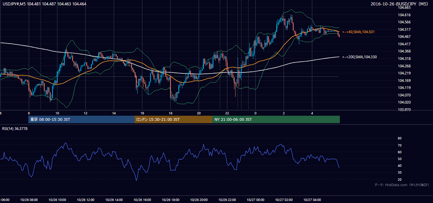Click the 10/26 22:00 date axis label
Viewport: 433px width, 203px height.
click(x=227, y=200)
